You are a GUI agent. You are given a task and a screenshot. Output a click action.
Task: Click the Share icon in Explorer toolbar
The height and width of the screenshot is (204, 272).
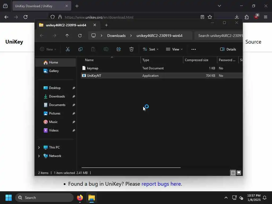point(119,49)
